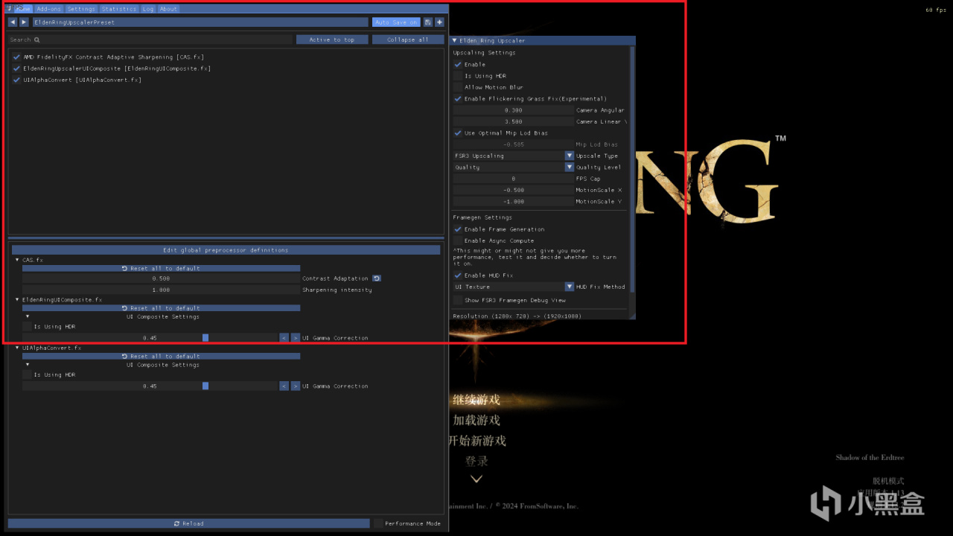Select 继续游戏 in the game menu
This screenshot has height=536, width=953.
pos(476,400)
